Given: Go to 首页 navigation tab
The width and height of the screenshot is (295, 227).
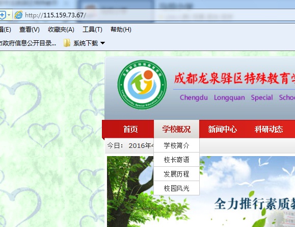Looking at the screenshot, I should tap(130, 129).
